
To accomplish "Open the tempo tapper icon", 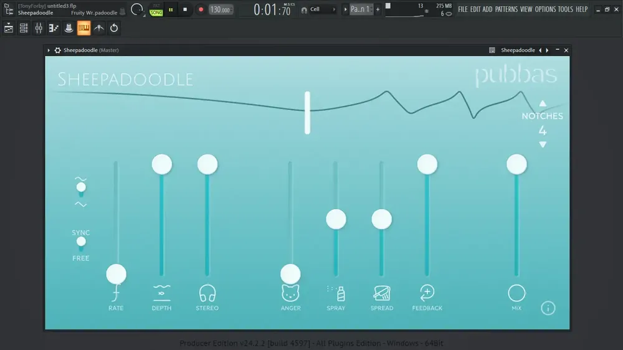I will pos(99,28).
